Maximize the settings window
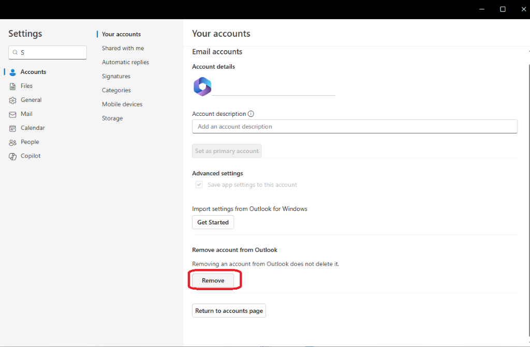This screenshot has height=347, width=530. click(x=503, y=9)
